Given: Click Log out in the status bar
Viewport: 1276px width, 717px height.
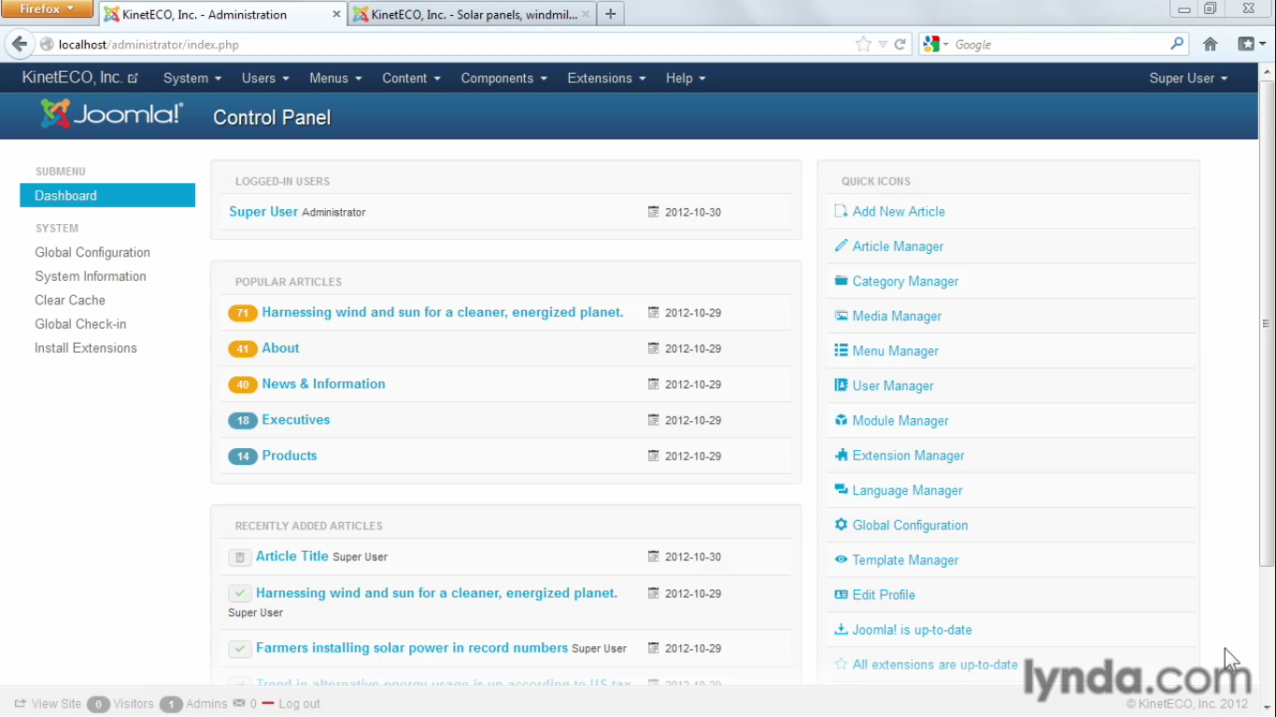Looking at the screenshot, I should coord(299,704).
